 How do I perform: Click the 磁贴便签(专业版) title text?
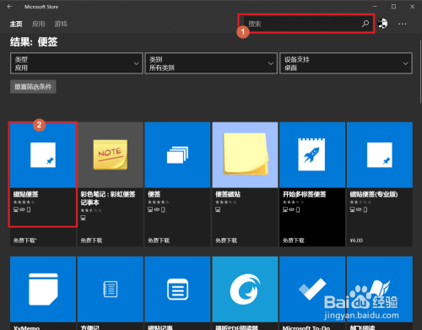point(374,194)
